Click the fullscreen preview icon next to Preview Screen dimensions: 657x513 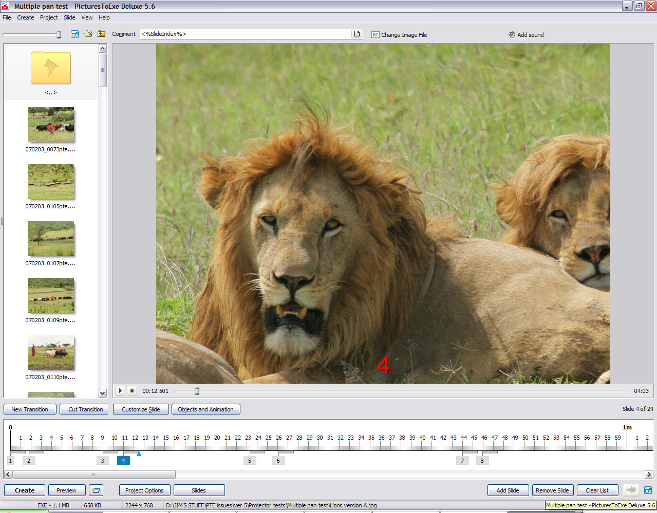(x=96, y=490)
